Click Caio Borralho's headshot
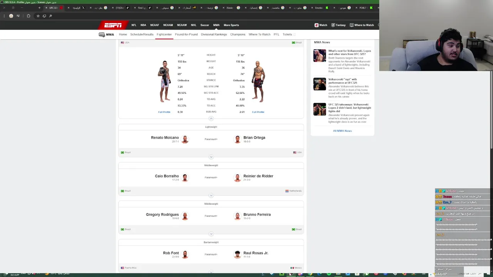The width and height of the screenshot is (493, 277). coord(185,177)
